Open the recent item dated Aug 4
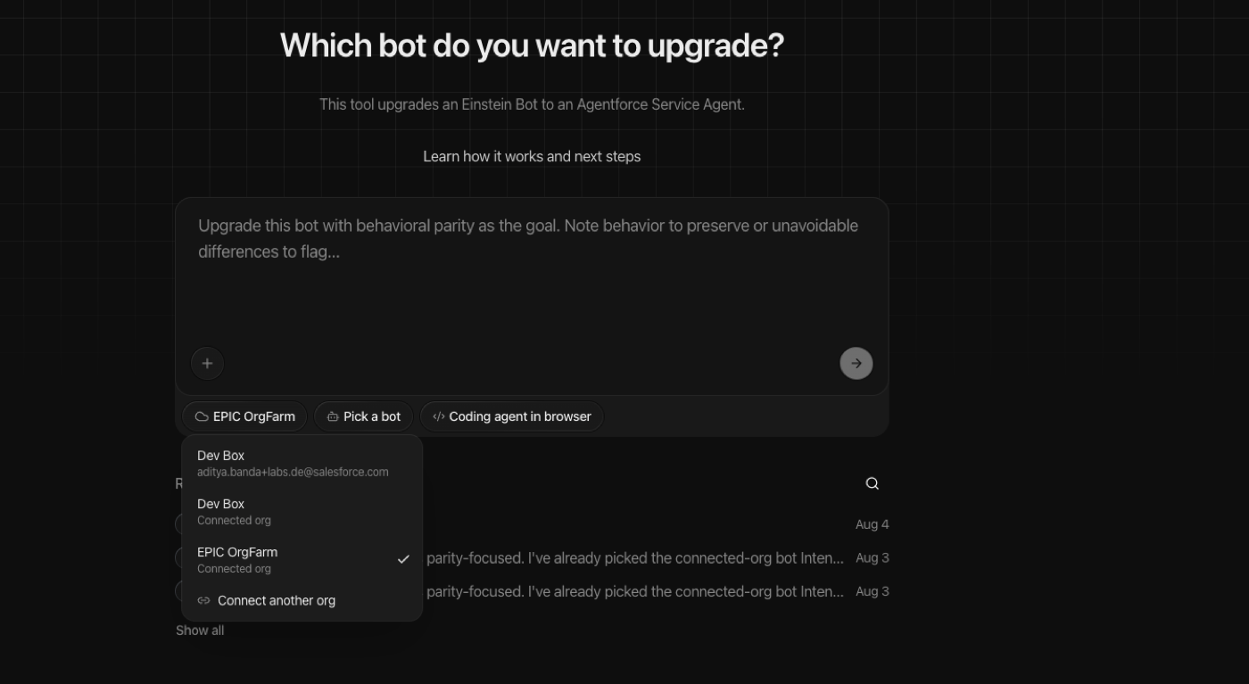Image resolution: width=1249 pixels, height=684 pixels. click(x=532, y=524)
